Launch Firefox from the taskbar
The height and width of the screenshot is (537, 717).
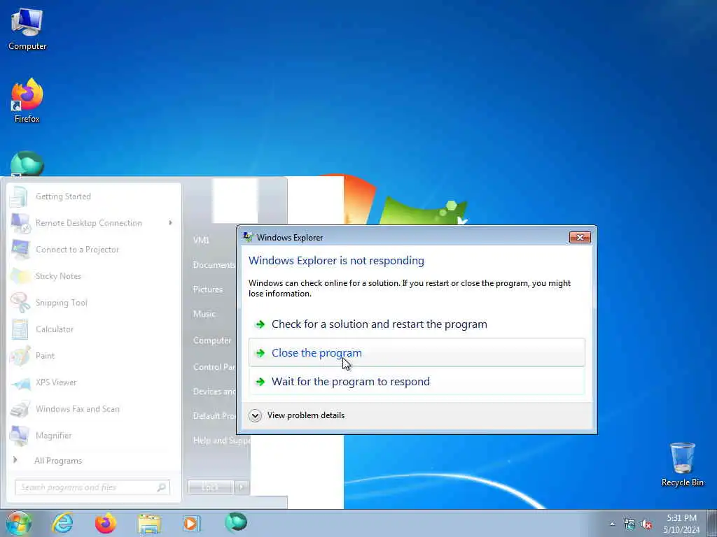coord(106,523)
